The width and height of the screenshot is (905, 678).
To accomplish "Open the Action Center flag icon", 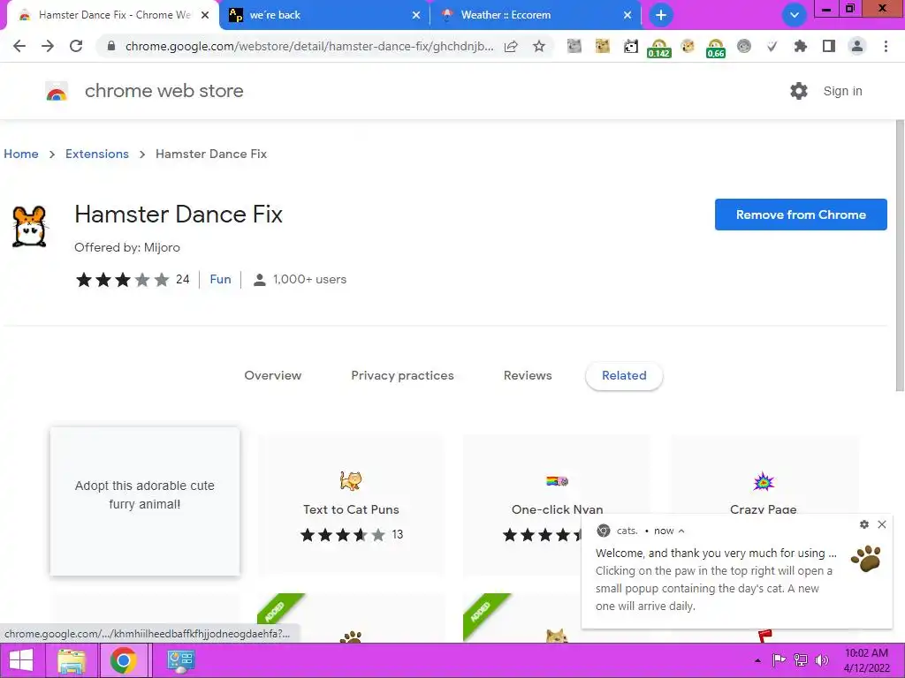I will pyautogui.click(x=779, y=660).
